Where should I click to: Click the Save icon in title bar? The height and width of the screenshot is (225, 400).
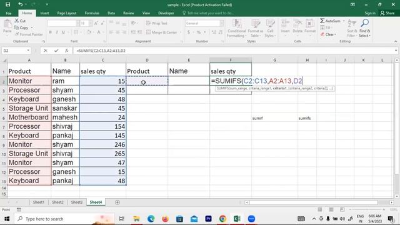coord(8,4)
